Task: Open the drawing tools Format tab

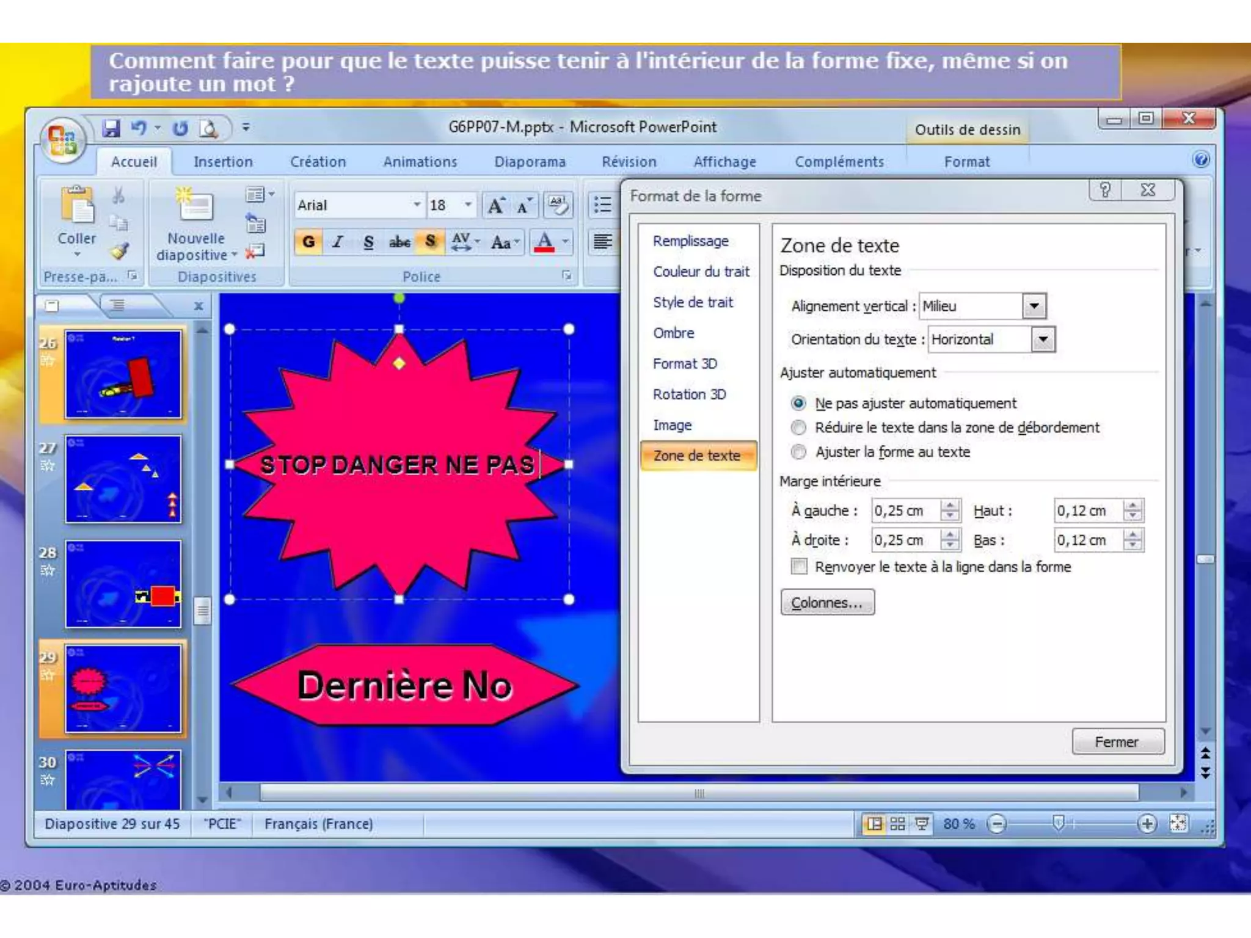Action: tap(967, 162)
